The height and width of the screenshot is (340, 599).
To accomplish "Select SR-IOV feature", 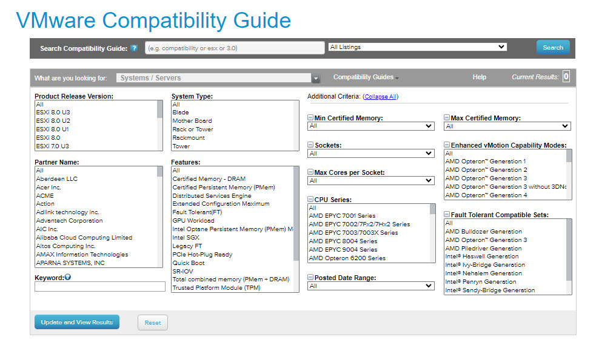I will (x=182, y=272).
